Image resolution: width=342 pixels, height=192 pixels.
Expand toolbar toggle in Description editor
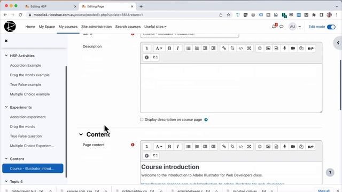[146, 49]
